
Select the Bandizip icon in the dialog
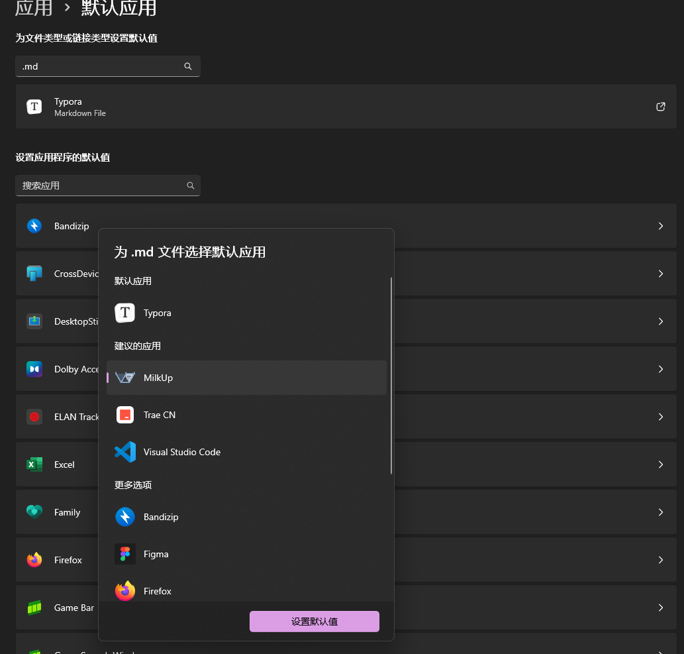[125, 517]
